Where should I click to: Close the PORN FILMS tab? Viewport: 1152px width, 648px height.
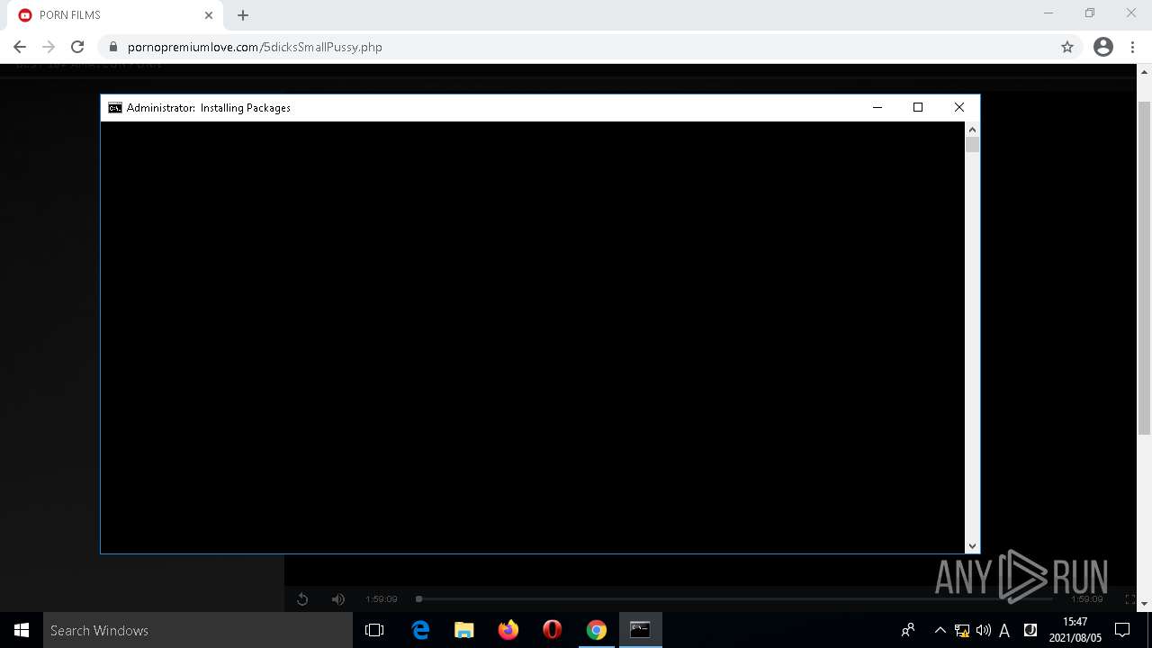click(209, 15)
